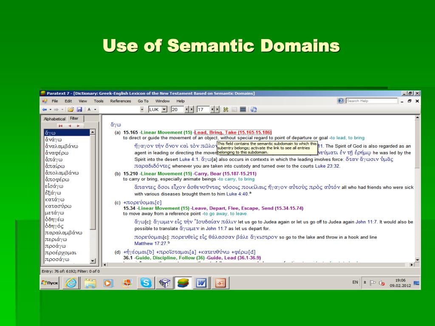Open the +πορεύομαι[c] cross-reference
The image size is (435, 326).
point(142,202)
